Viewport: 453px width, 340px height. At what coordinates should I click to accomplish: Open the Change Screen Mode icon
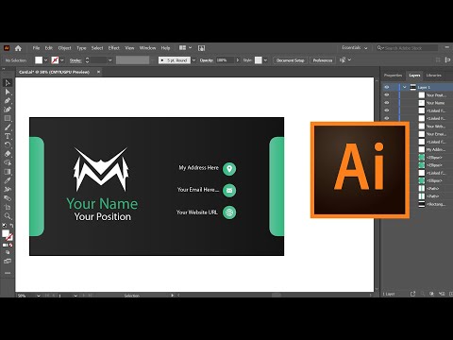point(8,262)
